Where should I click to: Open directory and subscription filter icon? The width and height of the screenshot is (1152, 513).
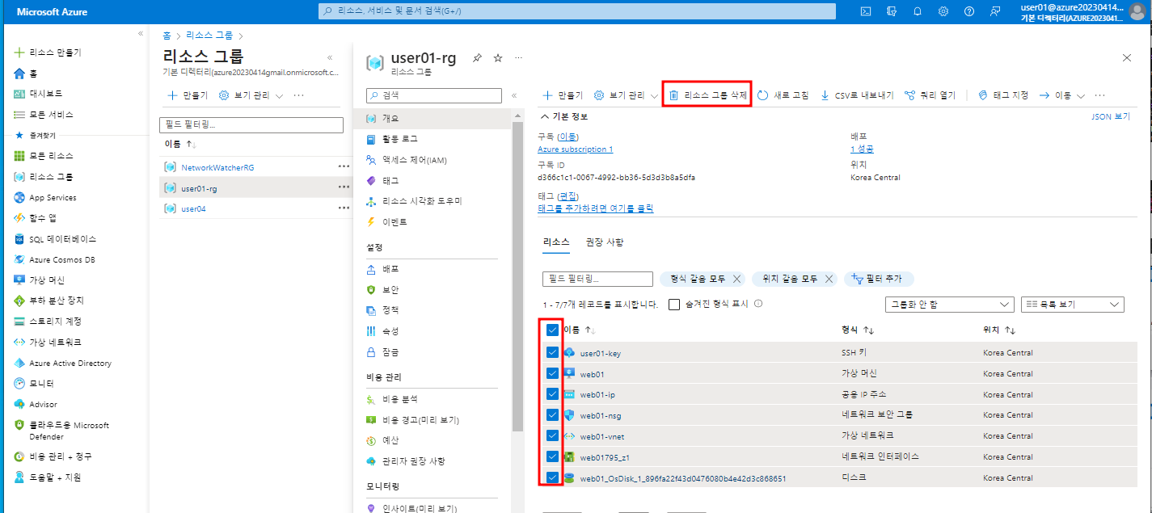[x=892, y=11]
